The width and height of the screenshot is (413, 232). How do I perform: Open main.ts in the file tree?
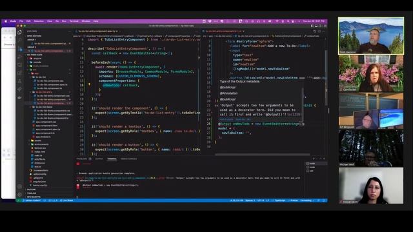pos(39,155)
